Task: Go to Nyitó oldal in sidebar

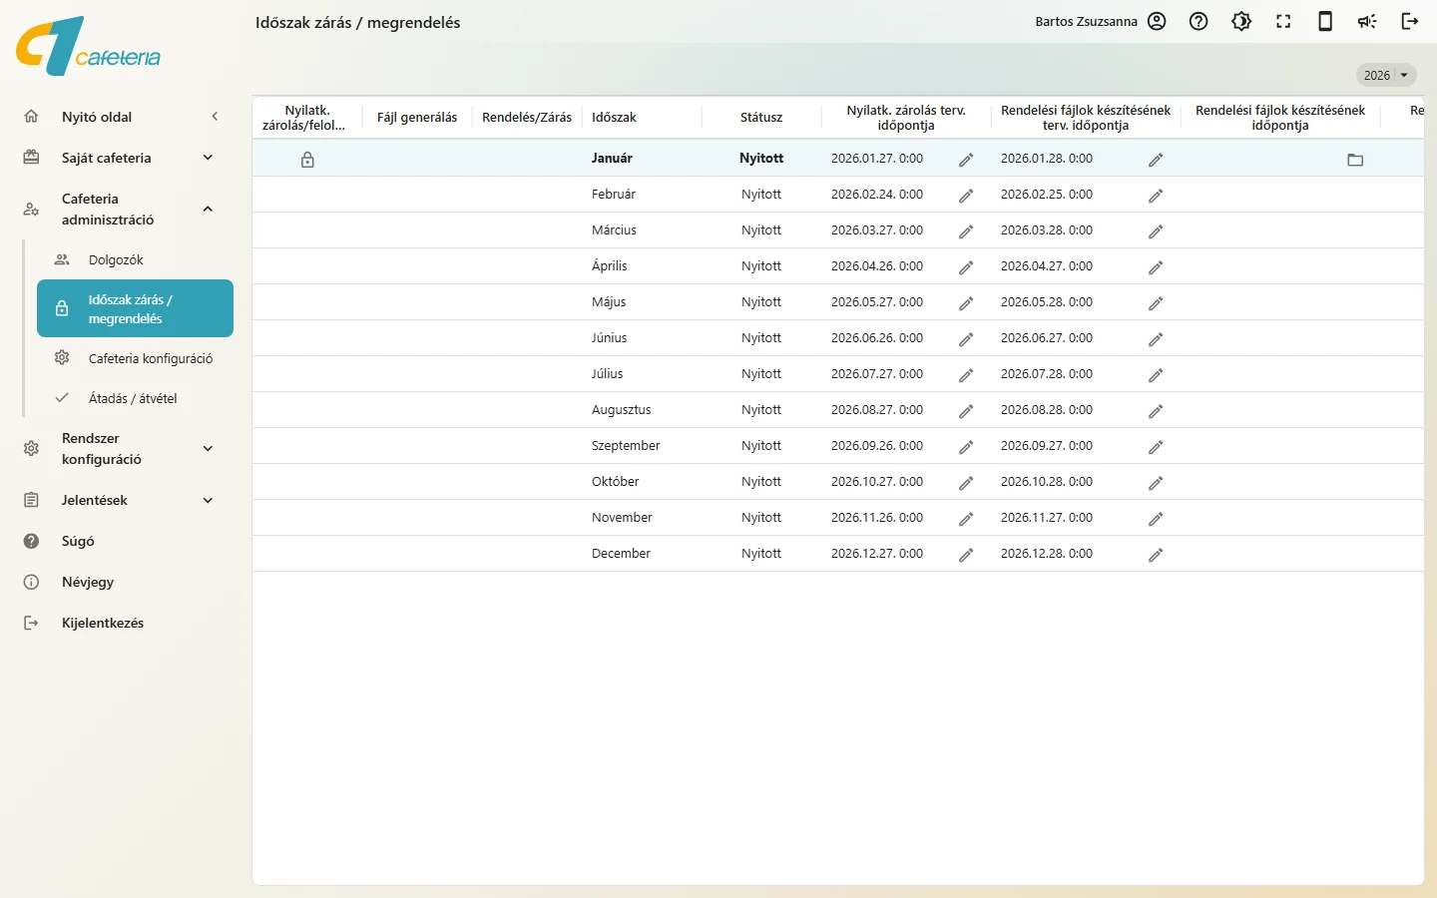Action: coord(97,117)
